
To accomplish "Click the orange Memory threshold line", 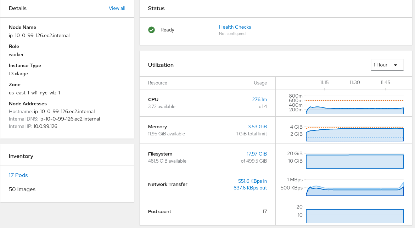I will 354,127.
